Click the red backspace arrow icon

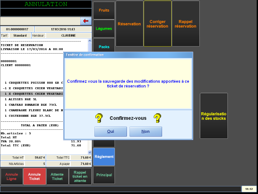[86, 21]
